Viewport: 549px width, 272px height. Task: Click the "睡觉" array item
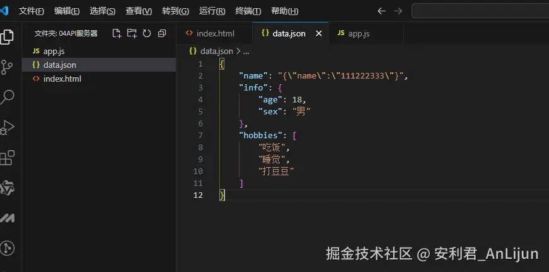272,159
